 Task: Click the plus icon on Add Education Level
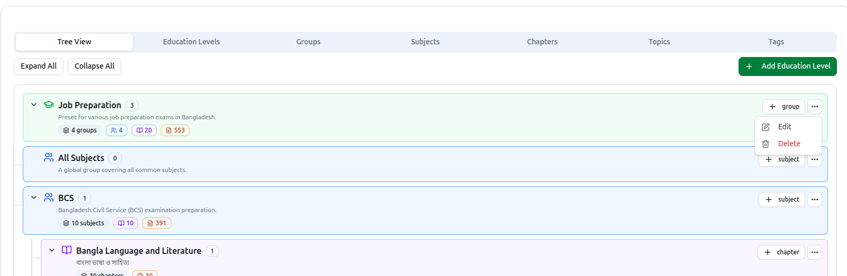tap(749, 66)
